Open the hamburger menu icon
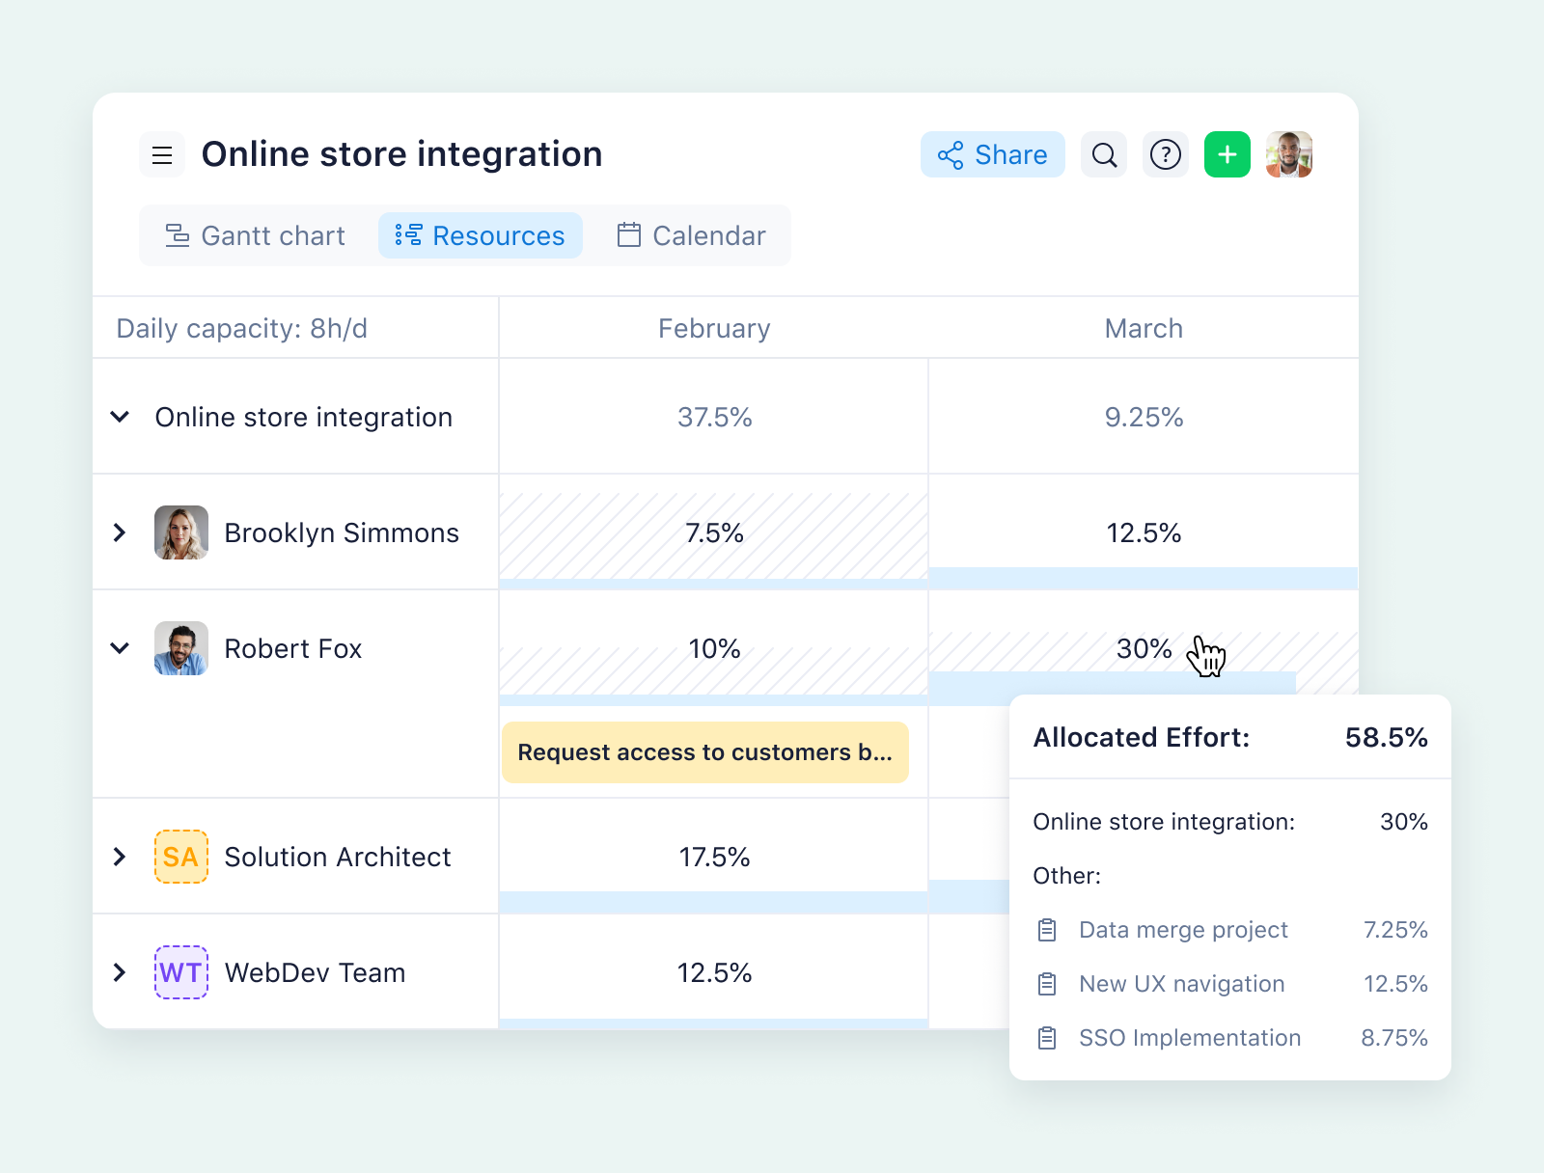The width and height of the screenshot is (1544, 1173). (162, 154)
